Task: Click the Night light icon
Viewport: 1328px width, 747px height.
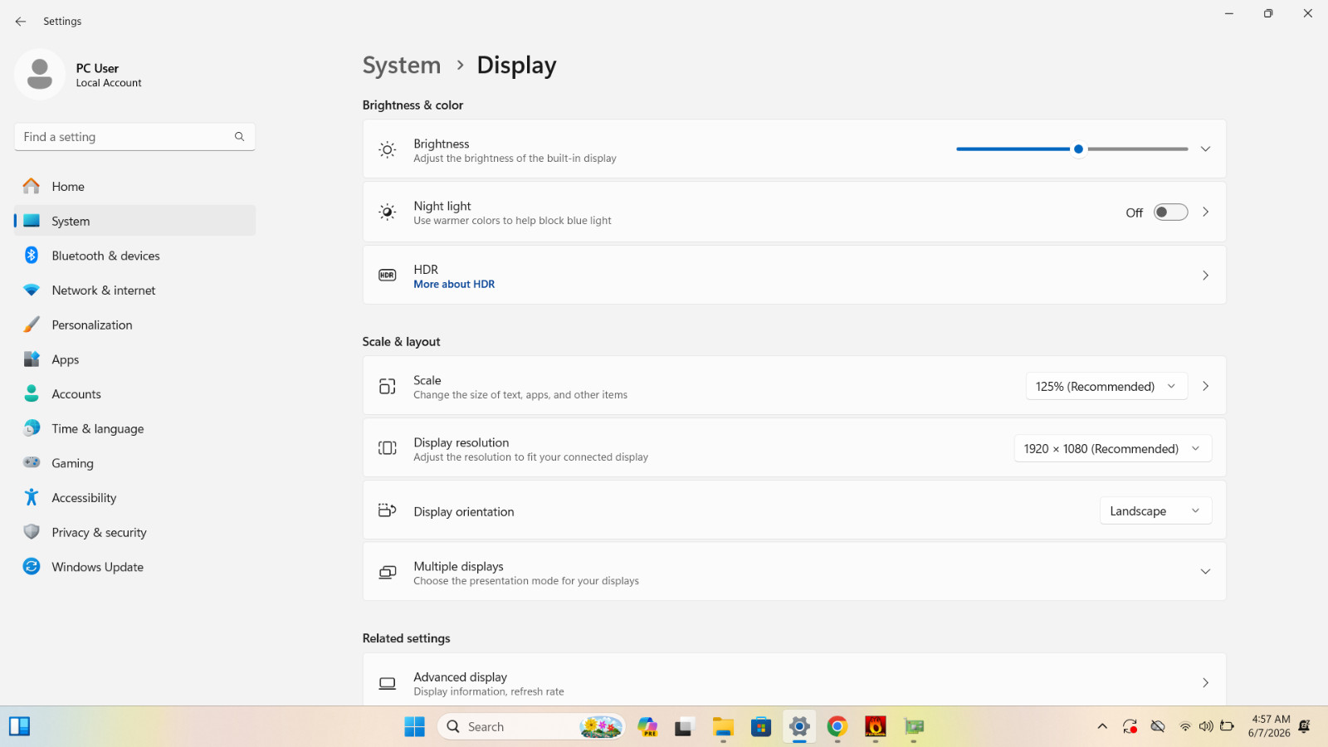Action: (x=388, y=212)
